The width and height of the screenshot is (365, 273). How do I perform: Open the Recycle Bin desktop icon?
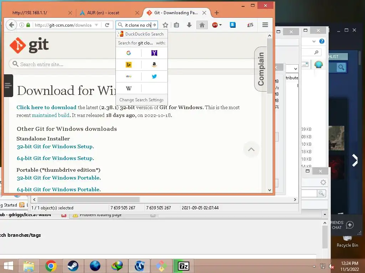[347, 241]
